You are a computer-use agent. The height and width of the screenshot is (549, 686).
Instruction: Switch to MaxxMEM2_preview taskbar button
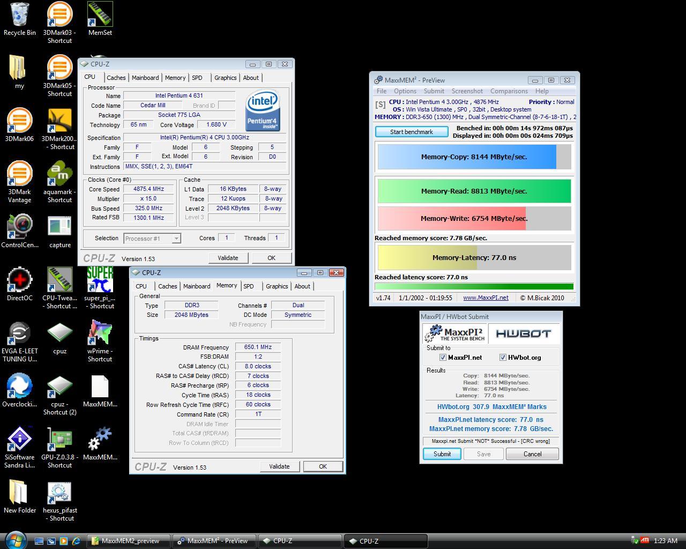[129, 541]
